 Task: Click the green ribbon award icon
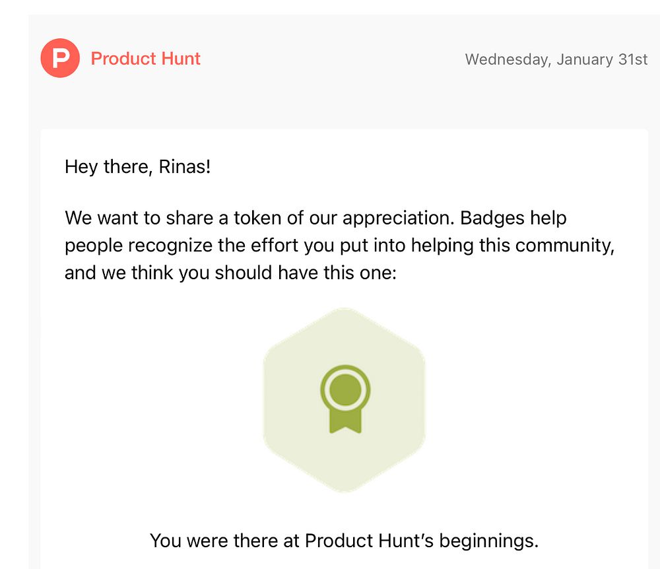coord(345,398)
